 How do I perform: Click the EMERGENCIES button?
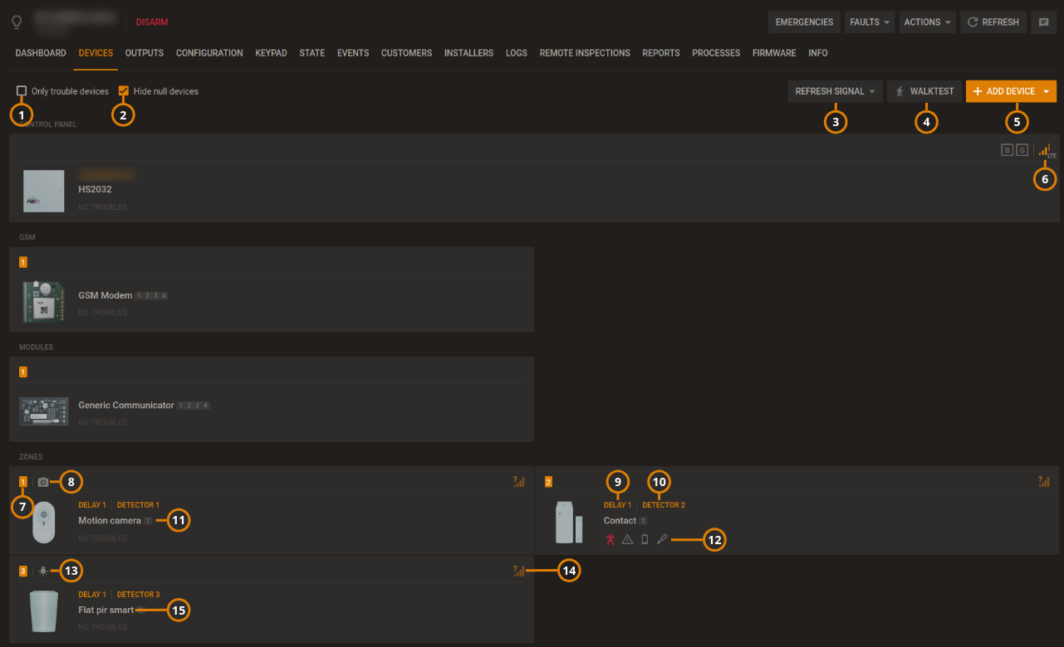click(803, 22)
